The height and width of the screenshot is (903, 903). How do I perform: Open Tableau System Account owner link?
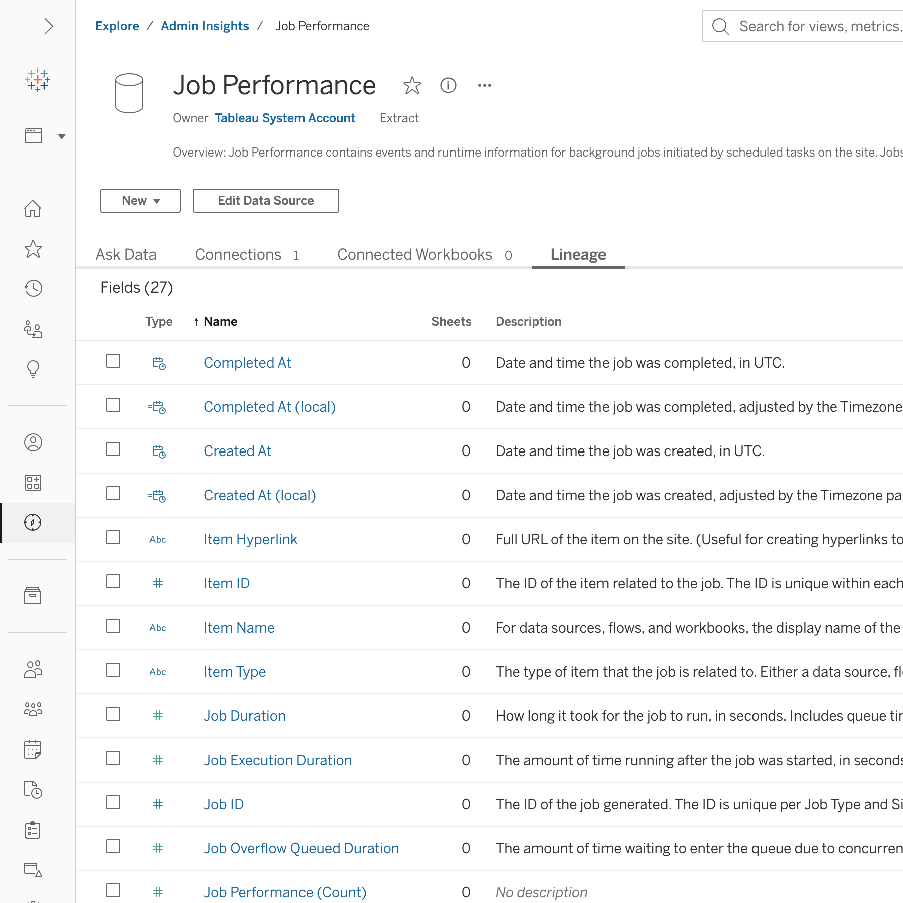[x=285, y=118]
